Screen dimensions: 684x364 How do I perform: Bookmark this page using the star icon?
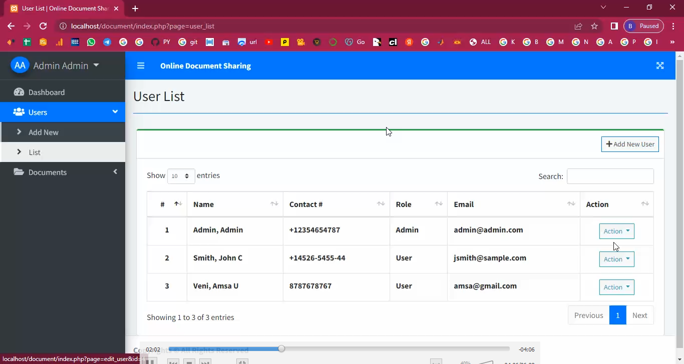[594, 26]
